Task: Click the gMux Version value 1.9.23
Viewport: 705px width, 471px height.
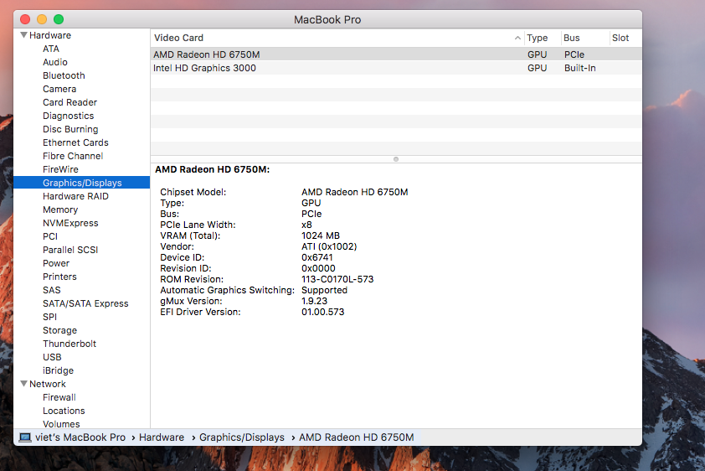Action: [x=314, y=301]
